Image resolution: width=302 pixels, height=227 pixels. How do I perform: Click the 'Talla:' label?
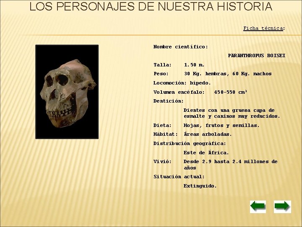(x=162, y=65)
